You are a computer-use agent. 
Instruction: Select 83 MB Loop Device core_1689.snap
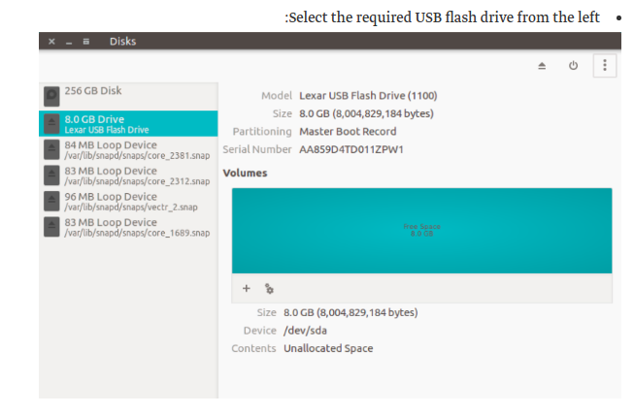tap(128, 228)
